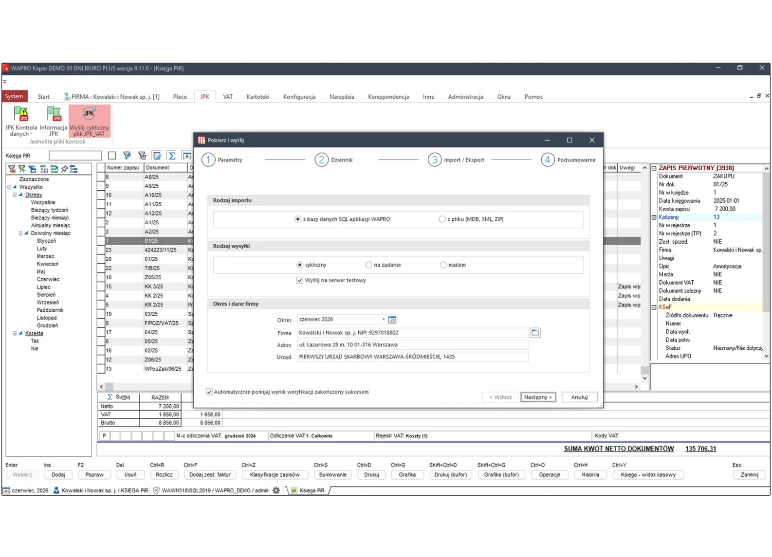Image resolution: width=772 pixels, height=557 pixels.
Task: Open calendar picker next to Okres field
Action: (x=392, y=320)
